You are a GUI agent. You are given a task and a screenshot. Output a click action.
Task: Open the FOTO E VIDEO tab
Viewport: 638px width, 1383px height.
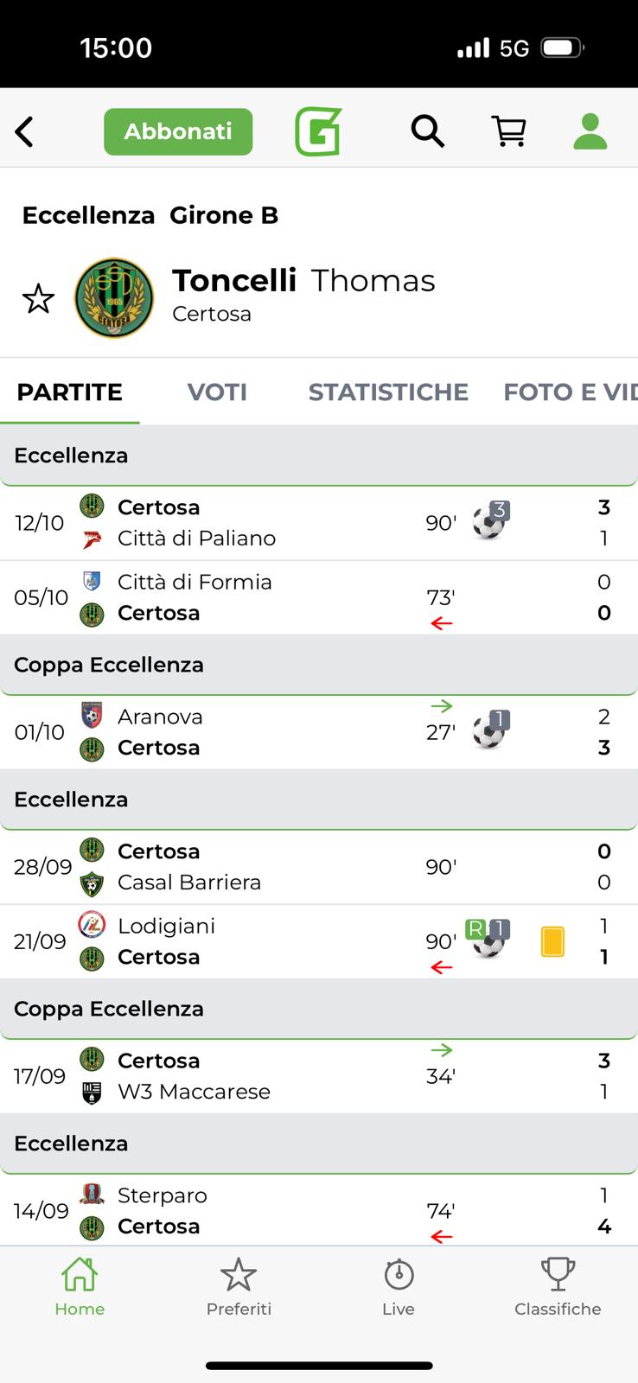569,392
